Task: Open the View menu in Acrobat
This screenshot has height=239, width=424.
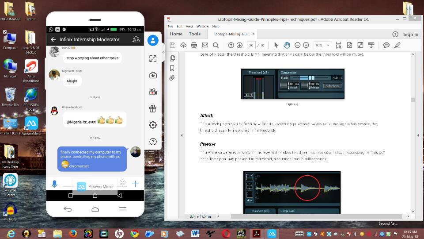Action: [x=189, y=26]
